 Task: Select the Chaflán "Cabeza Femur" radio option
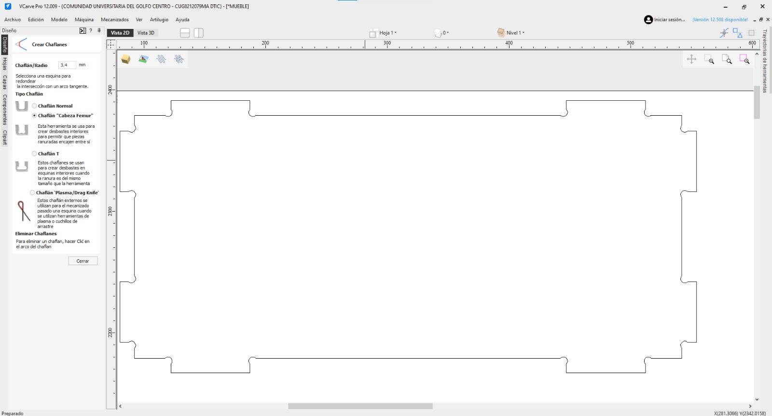coord(34,116)
